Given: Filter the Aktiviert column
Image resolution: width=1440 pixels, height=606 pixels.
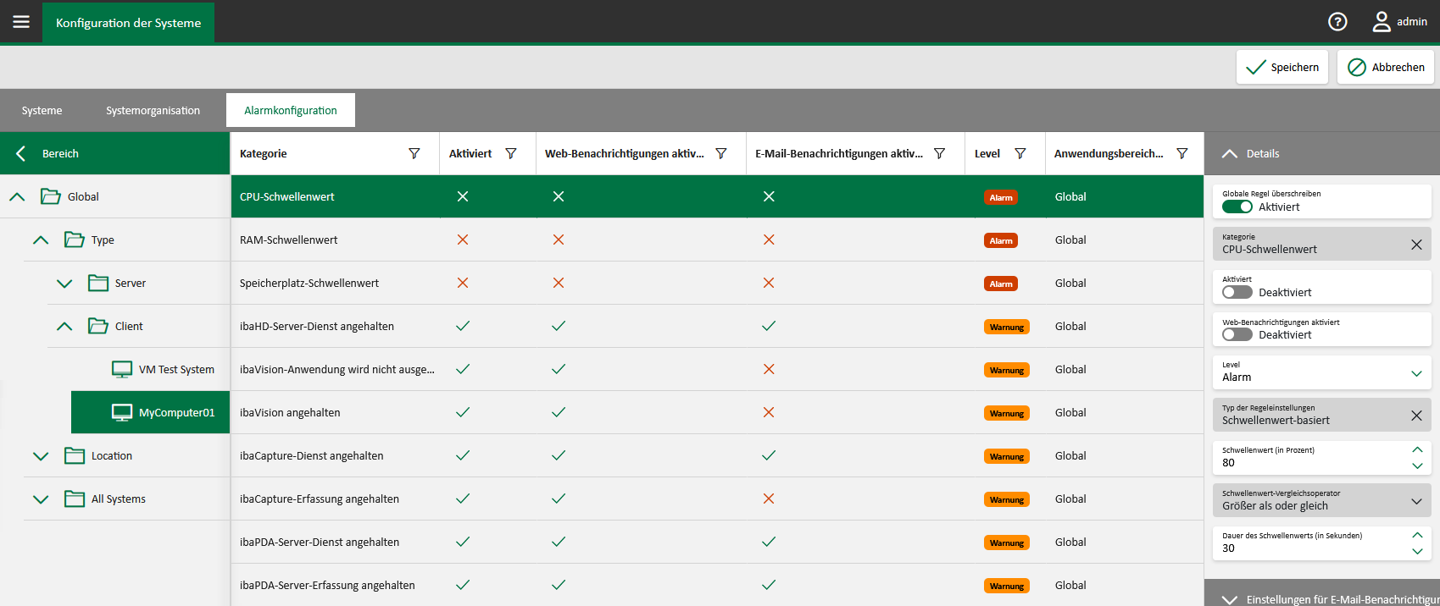Looking at the screenshot, I should tap(511, 153).
